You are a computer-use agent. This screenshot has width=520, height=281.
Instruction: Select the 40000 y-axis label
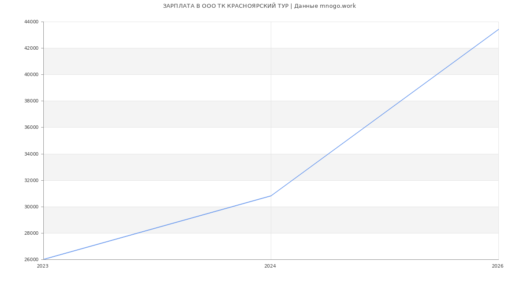(x=32, y=74)
